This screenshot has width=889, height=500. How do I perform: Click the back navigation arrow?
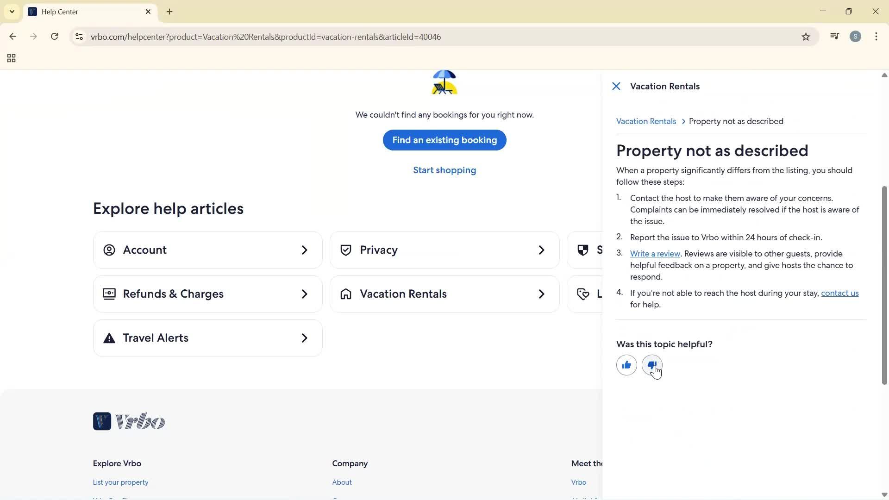(13, 37)
